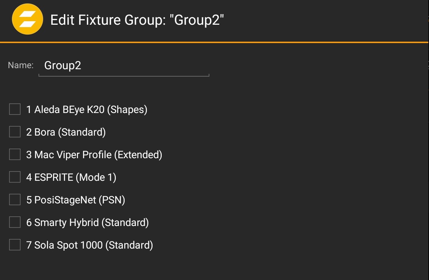Check the Smarty Hybrid (Standard) checkbox
The image size is (429, 280).
coord(15,222)
